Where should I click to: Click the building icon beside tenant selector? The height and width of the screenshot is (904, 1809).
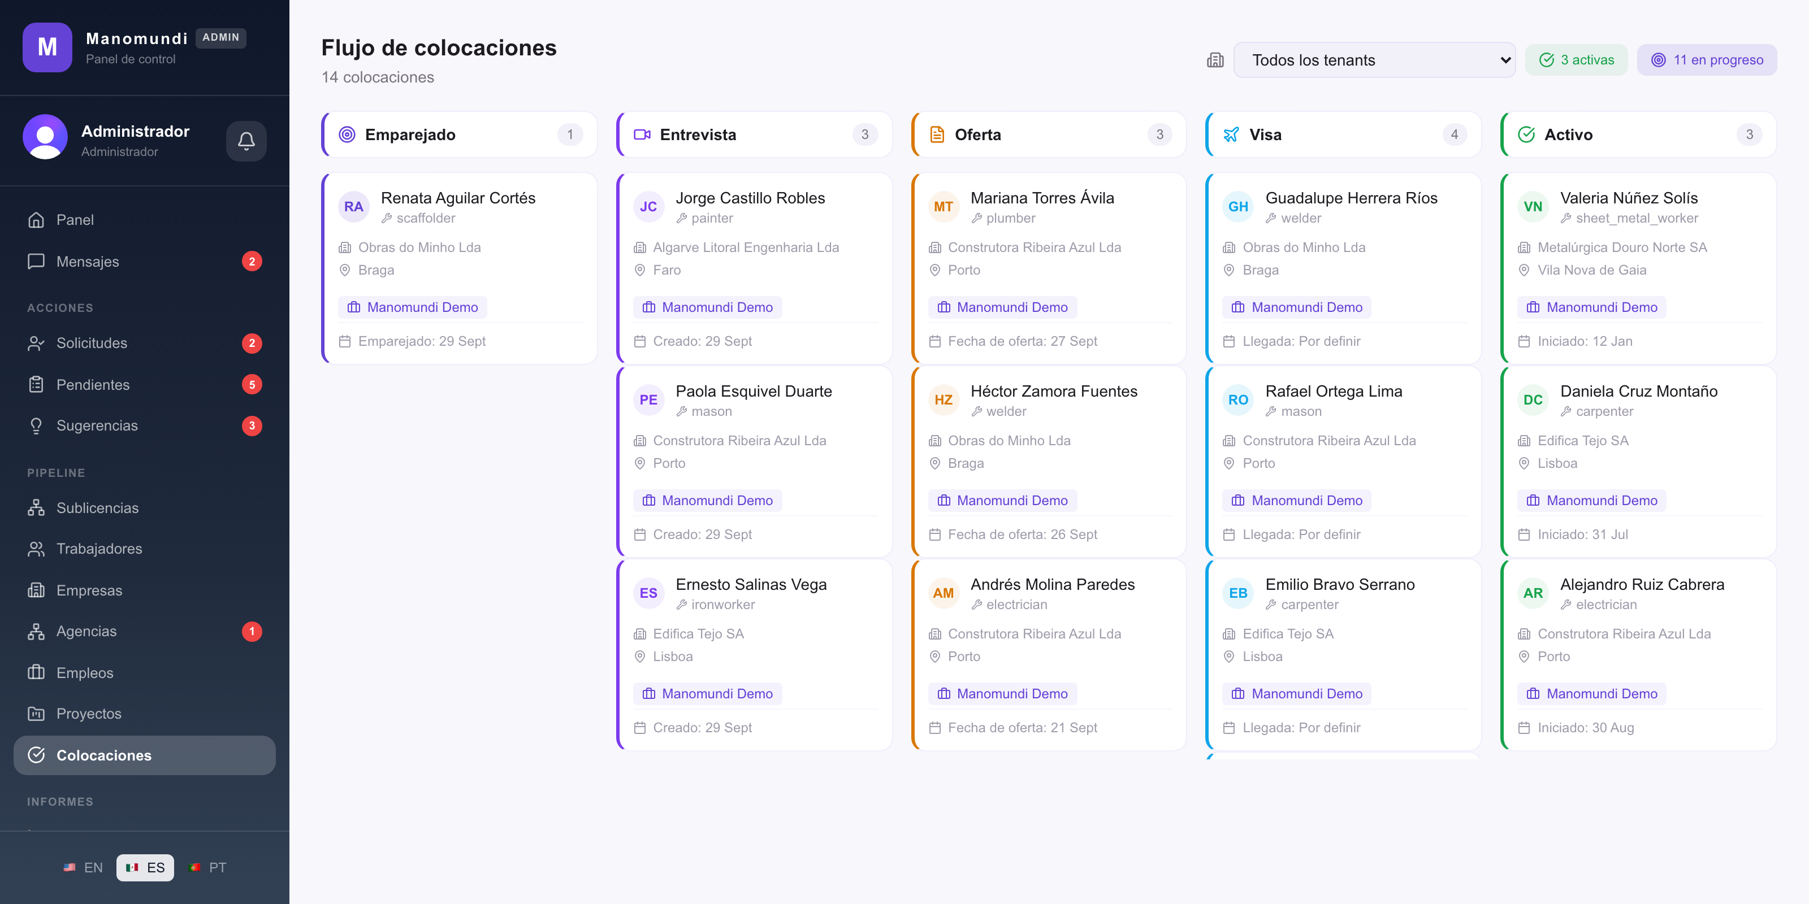pos(1215,60)
